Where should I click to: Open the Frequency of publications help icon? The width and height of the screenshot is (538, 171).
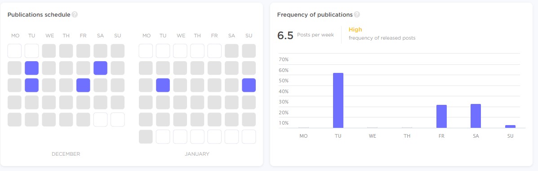click(357, 15)
